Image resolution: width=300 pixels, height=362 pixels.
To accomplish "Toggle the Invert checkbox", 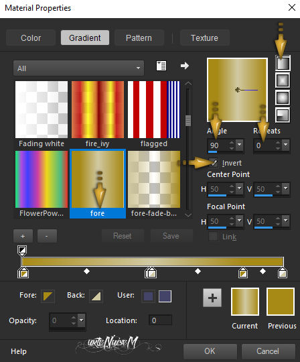I will (x=213, y=163).
